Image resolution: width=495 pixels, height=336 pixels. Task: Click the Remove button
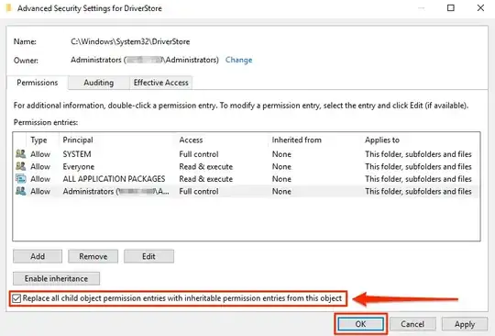pyautogui.click(x=93, y=256)
